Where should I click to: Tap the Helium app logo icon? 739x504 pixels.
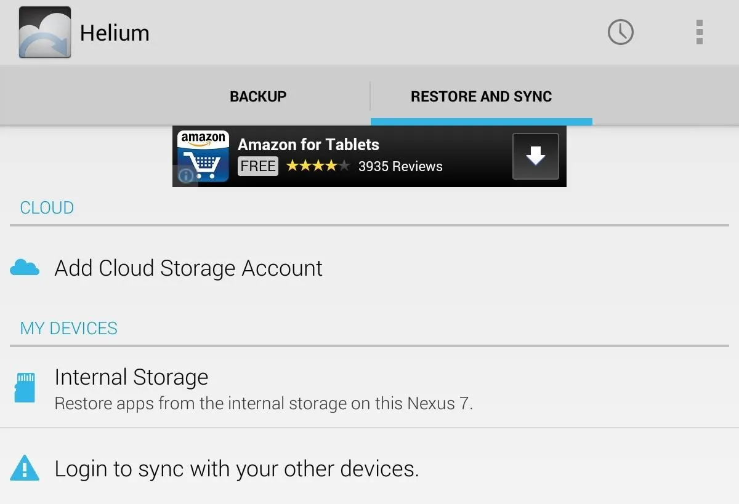(x=45, y=33)
